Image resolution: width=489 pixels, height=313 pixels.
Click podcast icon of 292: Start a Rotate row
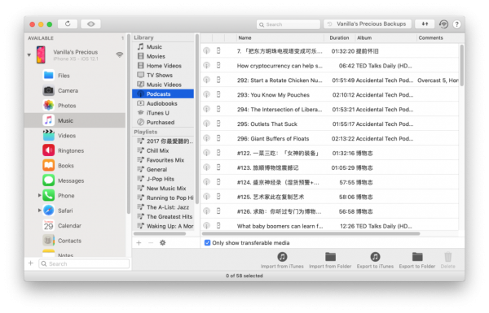[206, 80]
